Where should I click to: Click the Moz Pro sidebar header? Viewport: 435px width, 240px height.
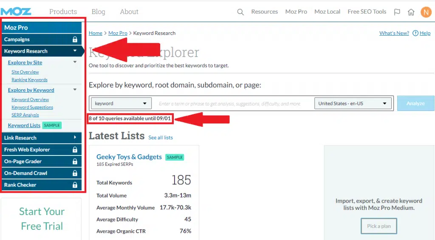[42, 28]
